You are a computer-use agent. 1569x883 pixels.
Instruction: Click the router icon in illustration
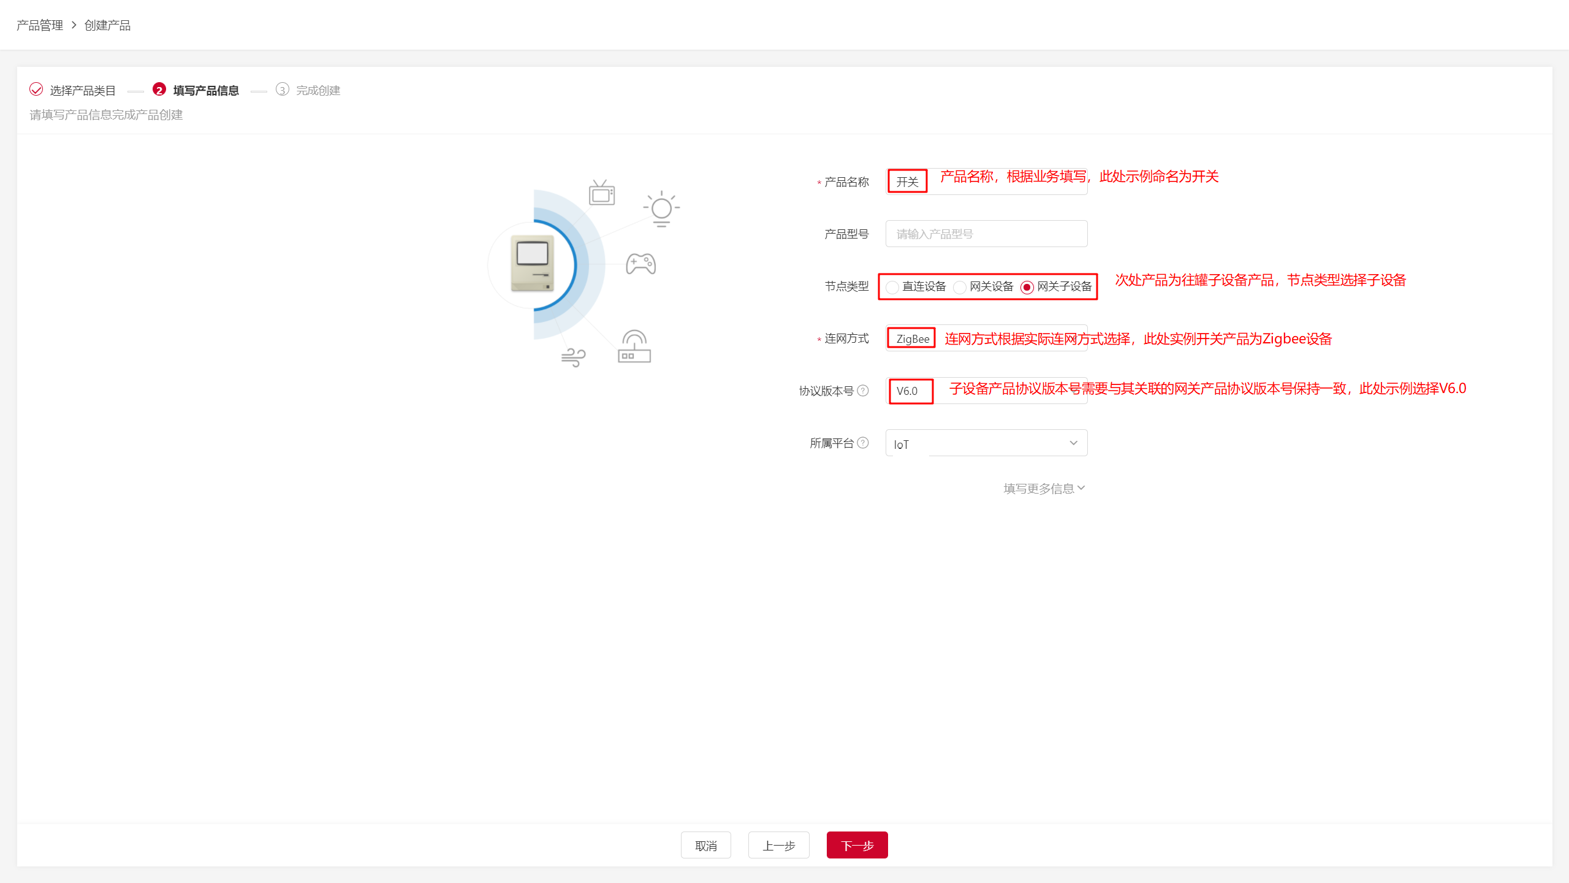(x=634, y=347)
